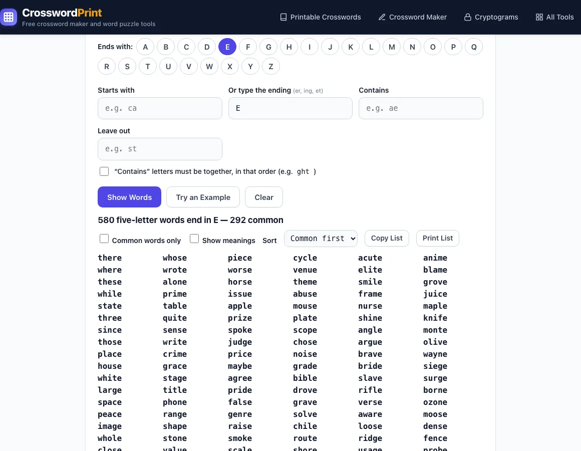The image size is (581, 451).
Task: Clear the search filters
Action: click(264, 197)
